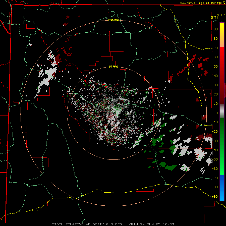Click the positive 60 scale value
The width and height of the screenshot is (226, 226).
coord(216,57)
